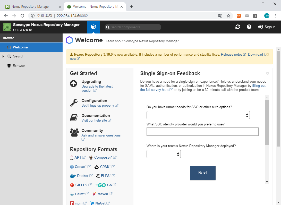Click the Docker whale icon
The width and height of the screenshot is (281, 205).
[73, 176]
